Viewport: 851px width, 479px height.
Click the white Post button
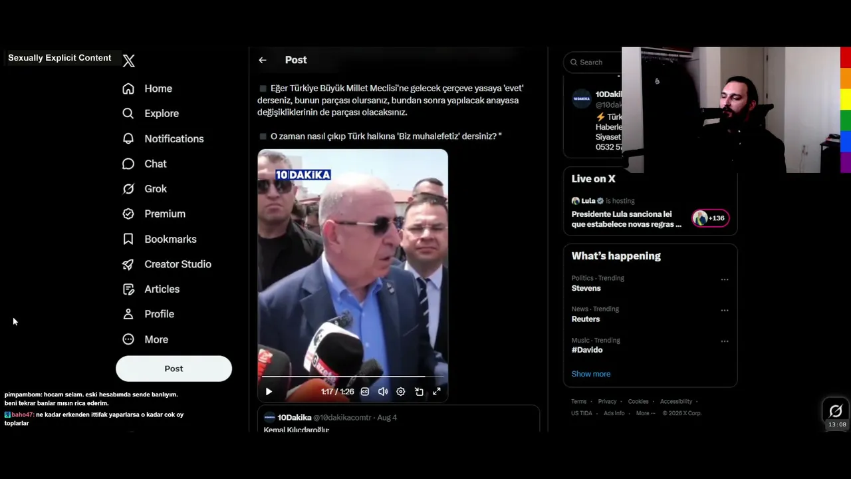point(174,369)
